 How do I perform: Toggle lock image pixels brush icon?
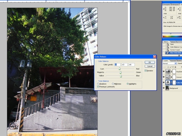[171, 67]
